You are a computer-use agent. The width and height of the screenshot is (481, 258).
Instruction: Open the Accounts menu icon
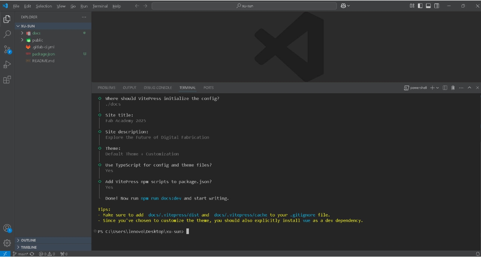tap(7, 228)
